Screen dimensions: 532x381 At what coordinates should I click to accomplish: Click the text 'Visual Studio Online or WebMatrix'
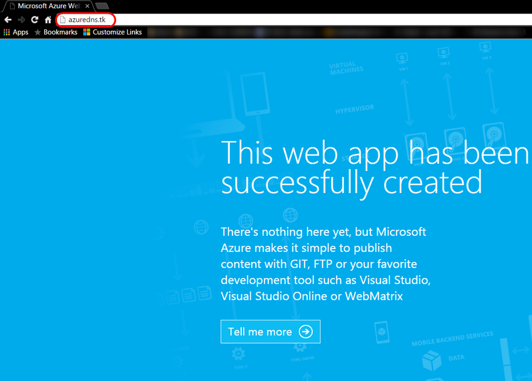[x=312, y=296]
